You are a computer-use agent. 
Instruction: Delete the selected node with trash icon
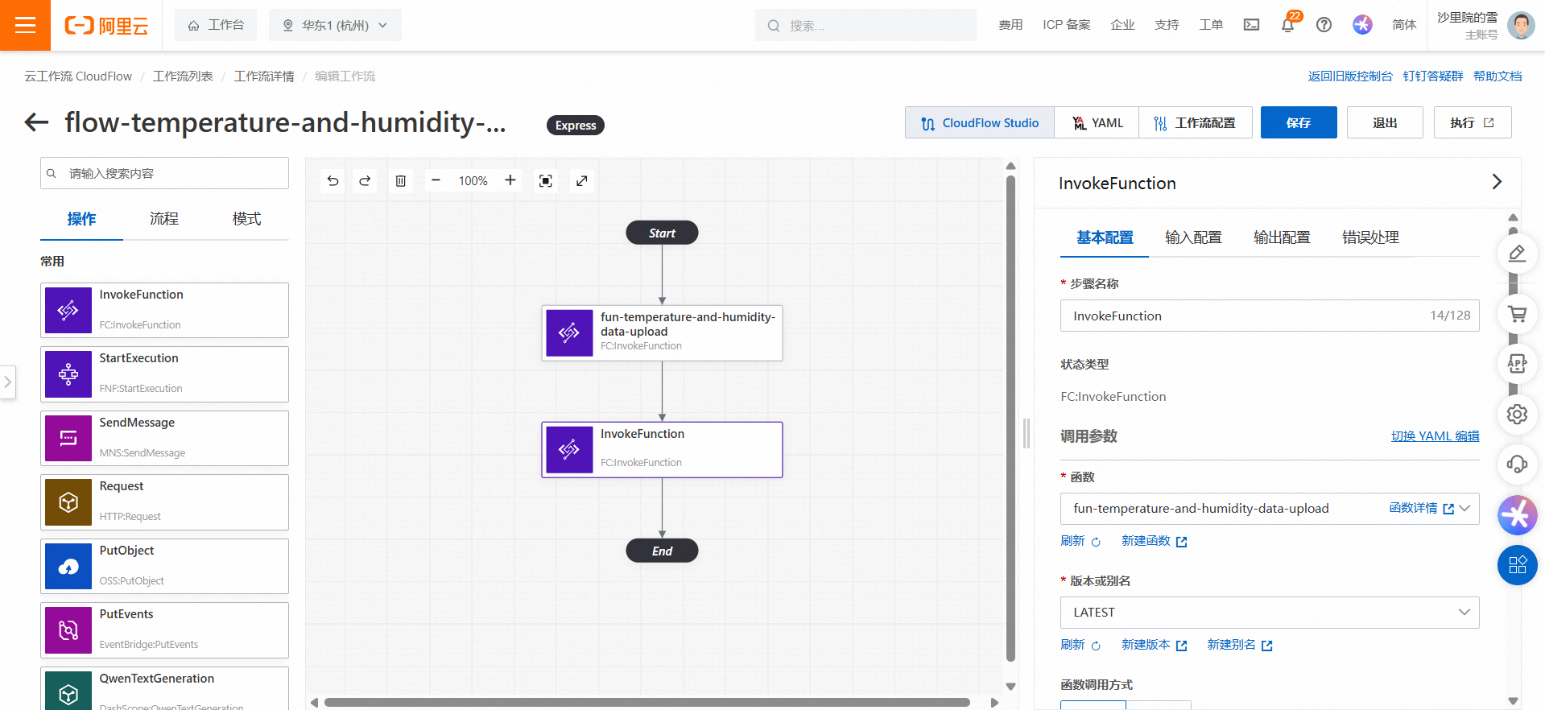[x=400, y=181]
